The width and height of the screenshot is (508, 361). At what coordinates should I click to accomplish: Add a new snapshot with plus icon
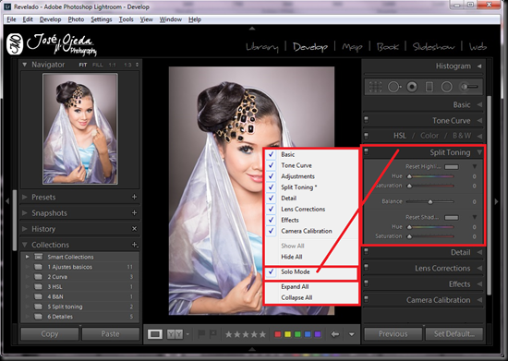[x=134, y=212]
